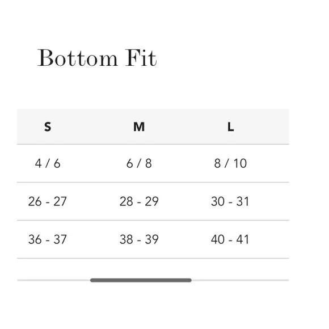
Task: Click the dark horizontal scrollbar thumb
Action: (x=141, y=280)
